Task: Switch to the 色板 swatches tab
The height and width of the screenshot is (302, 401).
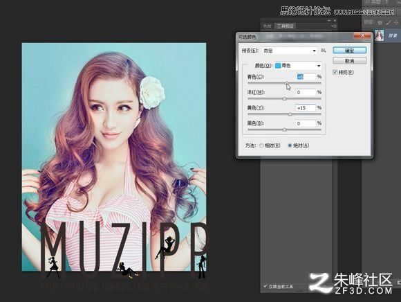Action: pyautogui.click(x=268, y=26)
